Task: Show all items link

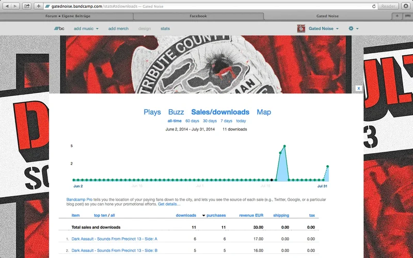Action: click(113, 215)
